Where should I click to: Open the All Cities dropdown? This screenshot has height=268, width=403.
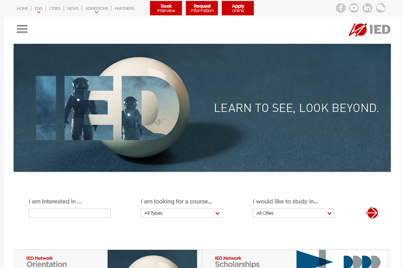[x=293, y=213]
